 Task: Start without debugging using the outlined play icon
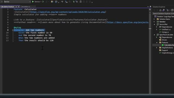pyautogui.click(x=43, y=2)
